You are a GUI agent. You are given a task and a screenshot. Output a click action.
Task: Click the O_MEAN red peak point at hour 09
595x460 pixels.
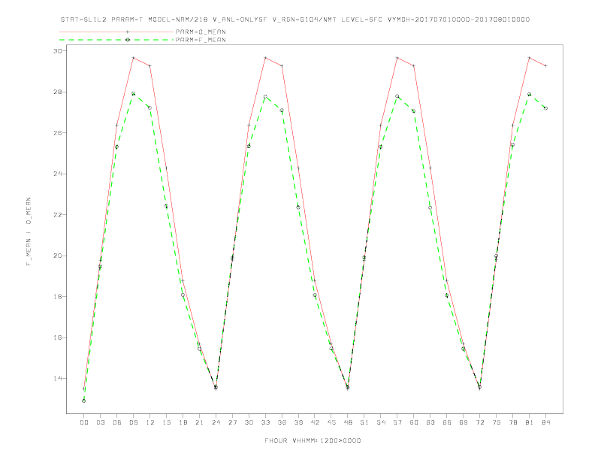pos(133,58)
